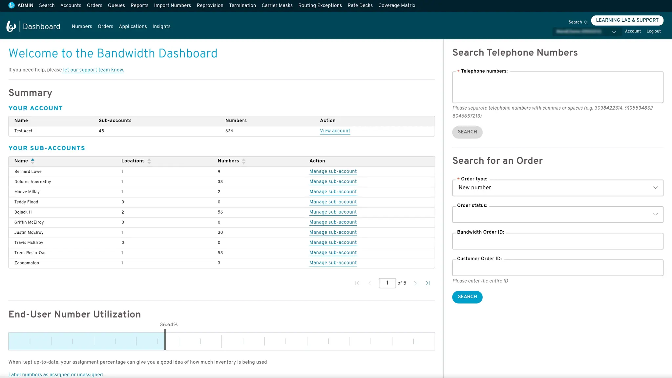Viewport: 672px width, 378px height.
Task: Click the gray Search telephone numbers button
Action: [467, 132]
